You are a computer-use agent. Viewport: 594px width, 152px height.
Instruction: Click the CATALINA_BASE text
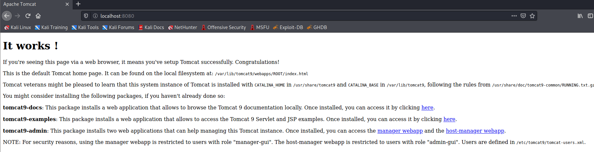tap(363, 85)
